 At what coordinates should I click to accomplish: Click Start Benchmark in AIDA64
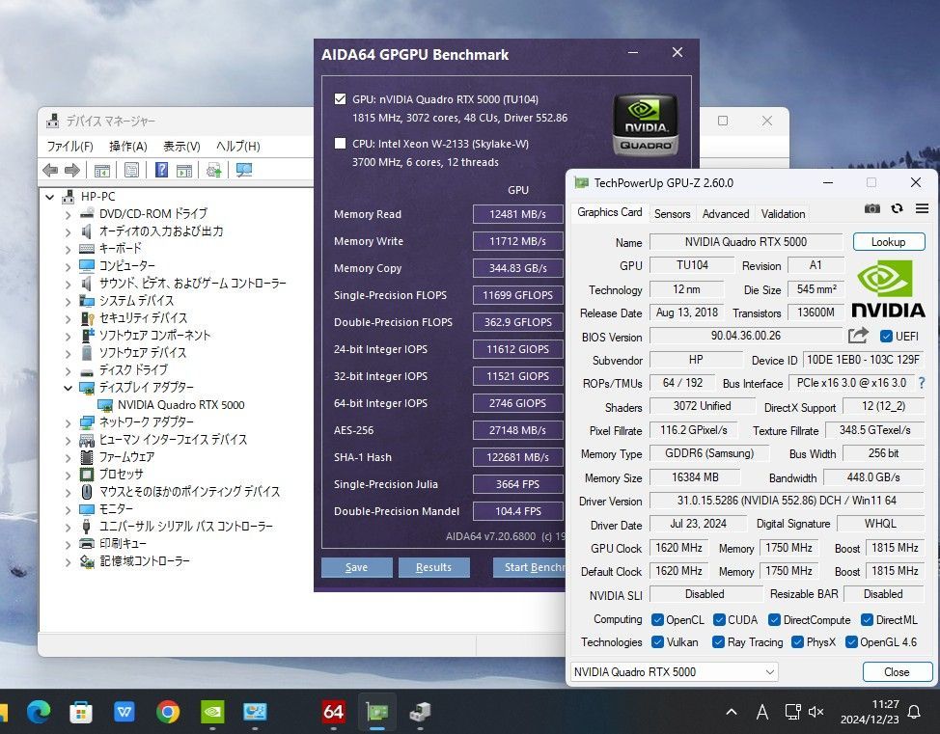(x=529, y=567)
